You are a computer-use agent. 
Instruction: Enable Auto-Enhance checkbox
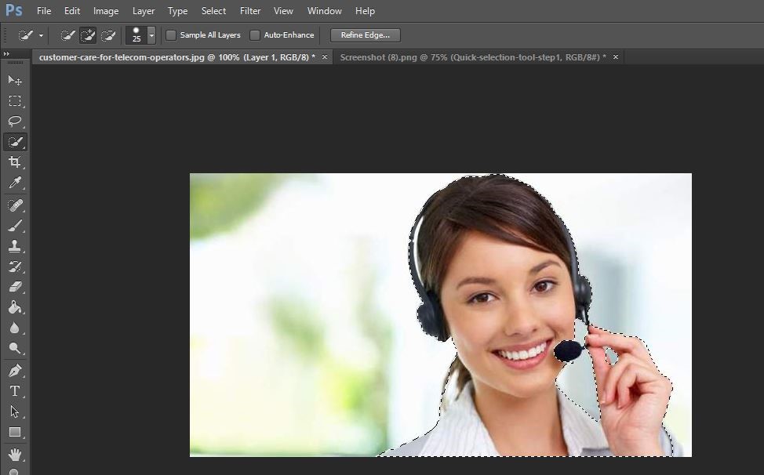(x=255, y=35)
